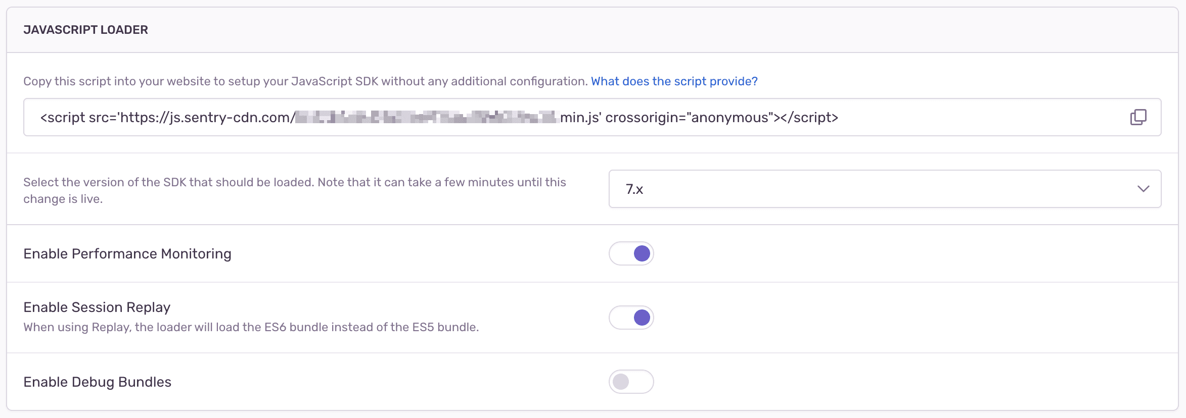This screenshot has height=418, width=1186.
Task: Select the Enable Session Replay row label
Action: [x=97, y=307]
